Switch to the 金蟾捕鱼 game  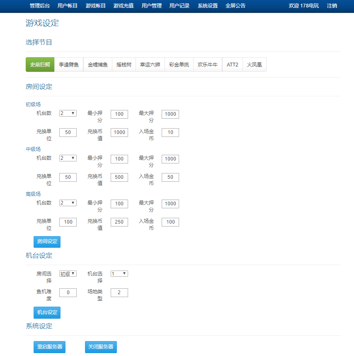[x=98, y=64]
